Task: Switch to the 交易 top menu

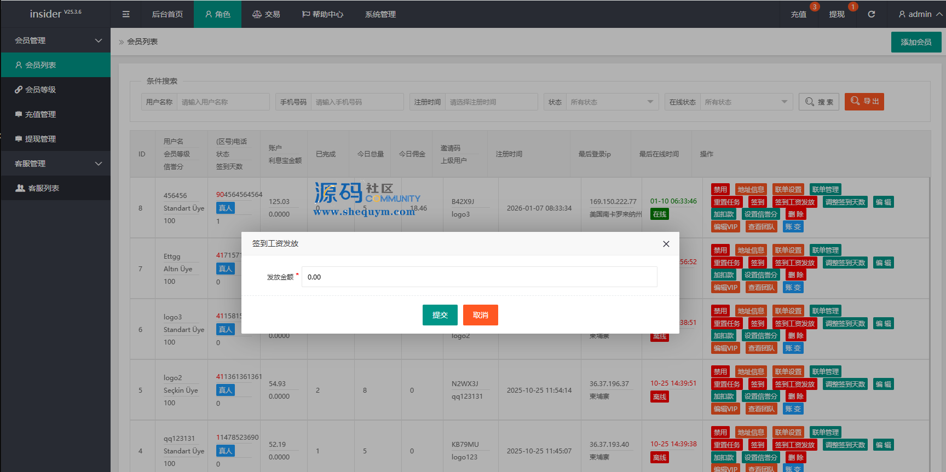Action: coord(266,14)
